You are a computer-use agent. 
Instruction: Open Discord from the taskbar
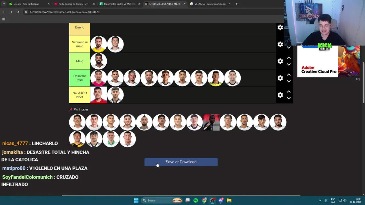(221, 200)
